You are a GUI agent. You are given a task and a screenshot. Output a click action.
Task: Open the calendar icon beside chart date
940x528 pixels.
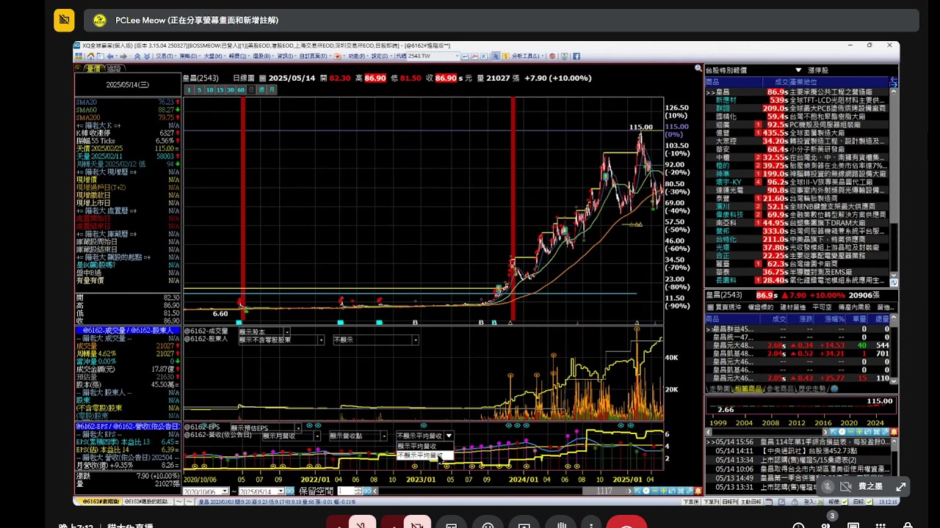click(x=264, y=78)
